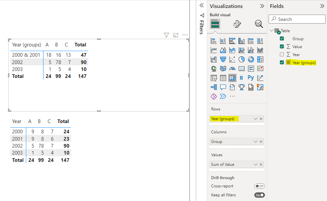
Task: Open more options on the selected visual
Action: point(185,35)
